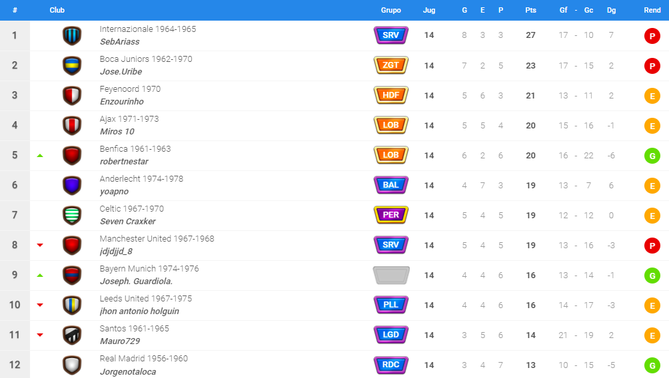The image size is (669, 378).
Task: Open the PER group badge for Celtic
Action: [391, 215]
